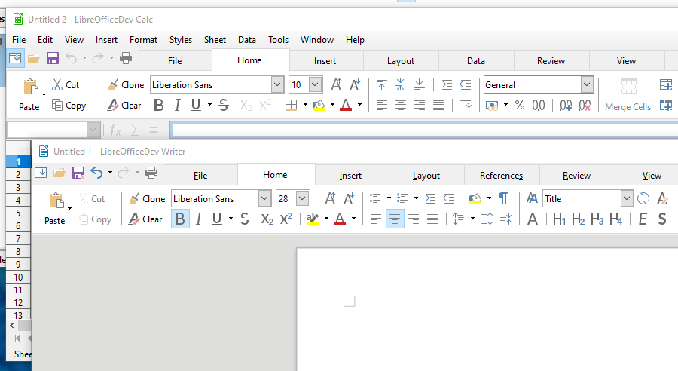The image size is (678, 371).
Task: Click the Calc formula input line
Action: click(x=422, y=130)
